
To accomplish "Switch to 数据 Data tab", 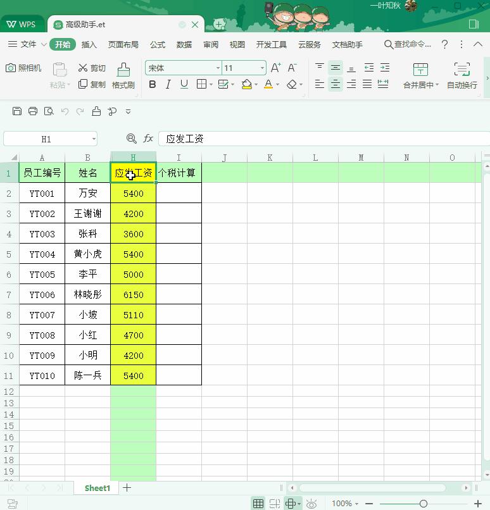I will tap(184, 44).
